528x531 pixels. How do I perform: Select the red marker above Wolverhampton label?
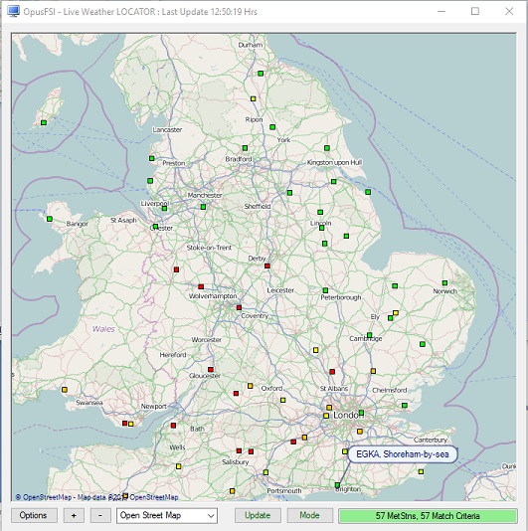(x=201, y=286)
